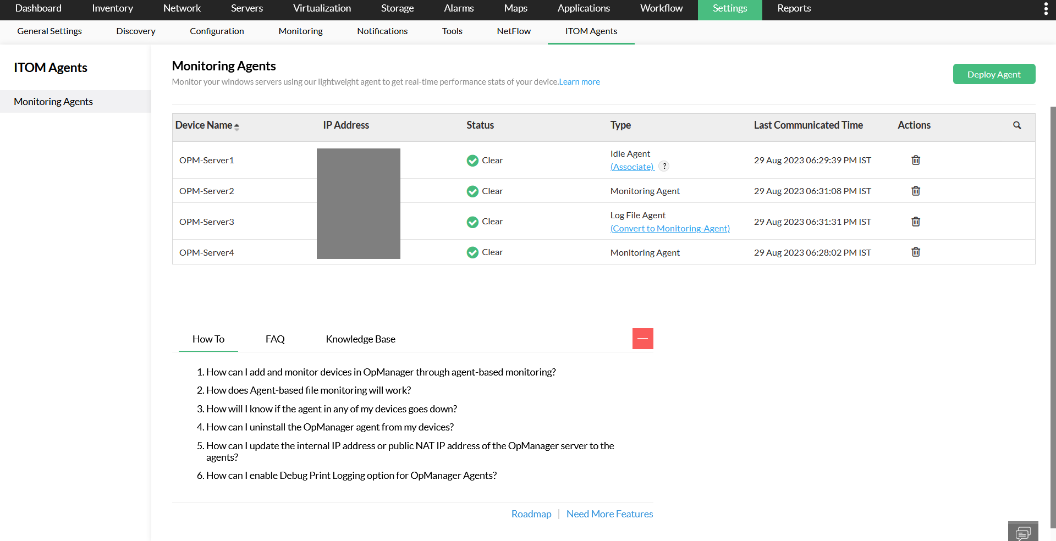Open how-to on updating NAT IP address
Image resolution: width=1056 pixels, height=541 pixels.
coord(410,451)
